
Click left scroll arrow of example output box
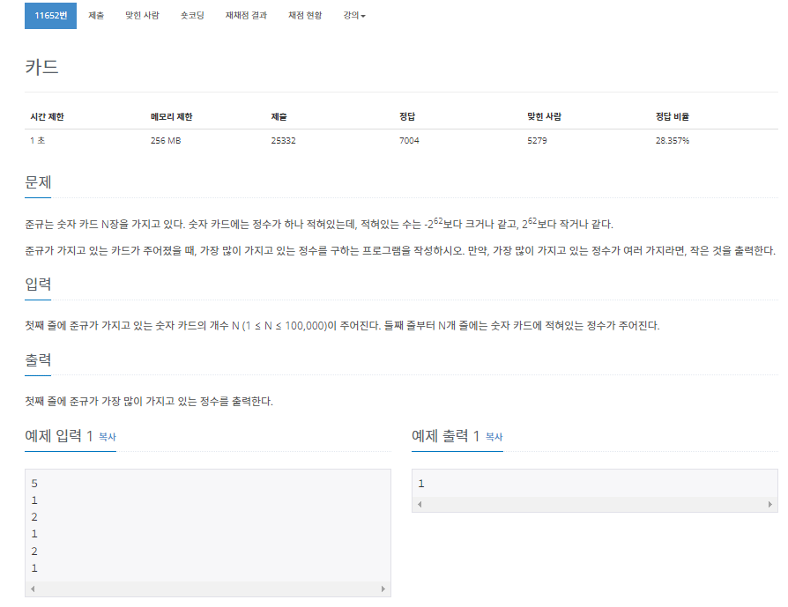click(x=420, y=504)
